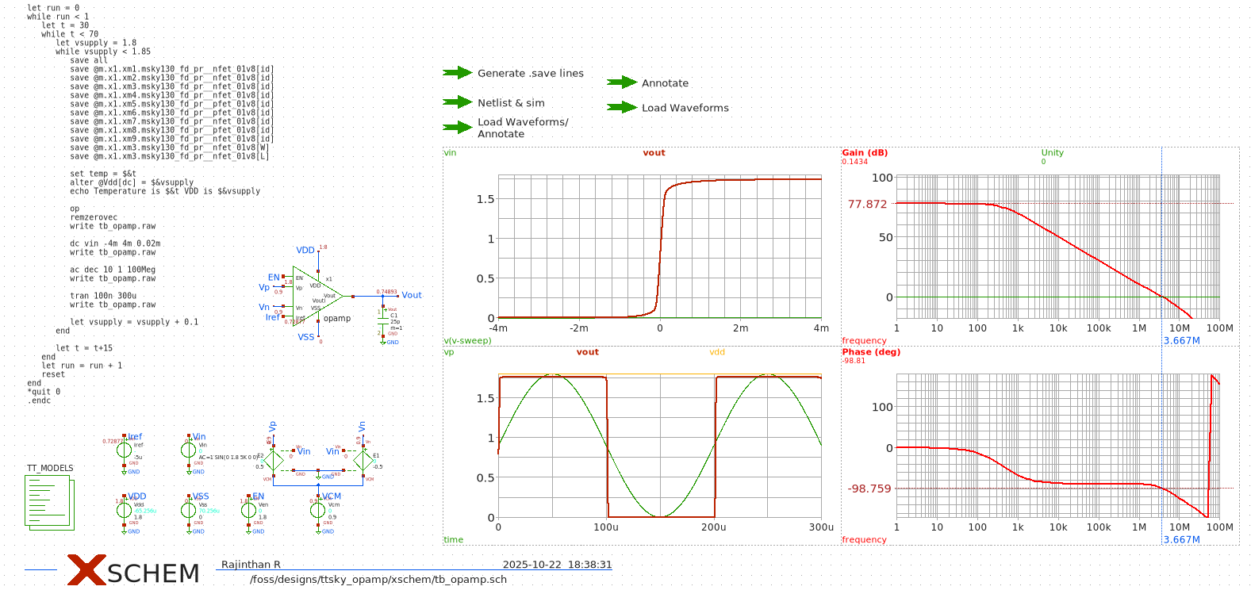1251x594 pixels.
Task: Click the yellow vdd trace label
Action: 717,351
